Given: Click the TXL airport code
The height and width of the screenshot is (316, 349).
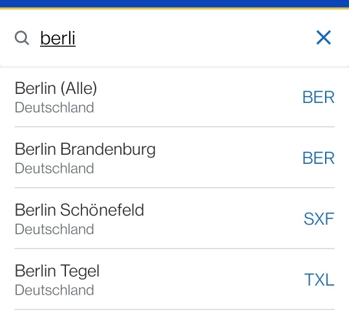Looking at the screenshot, I should click(x=319, y=280).
